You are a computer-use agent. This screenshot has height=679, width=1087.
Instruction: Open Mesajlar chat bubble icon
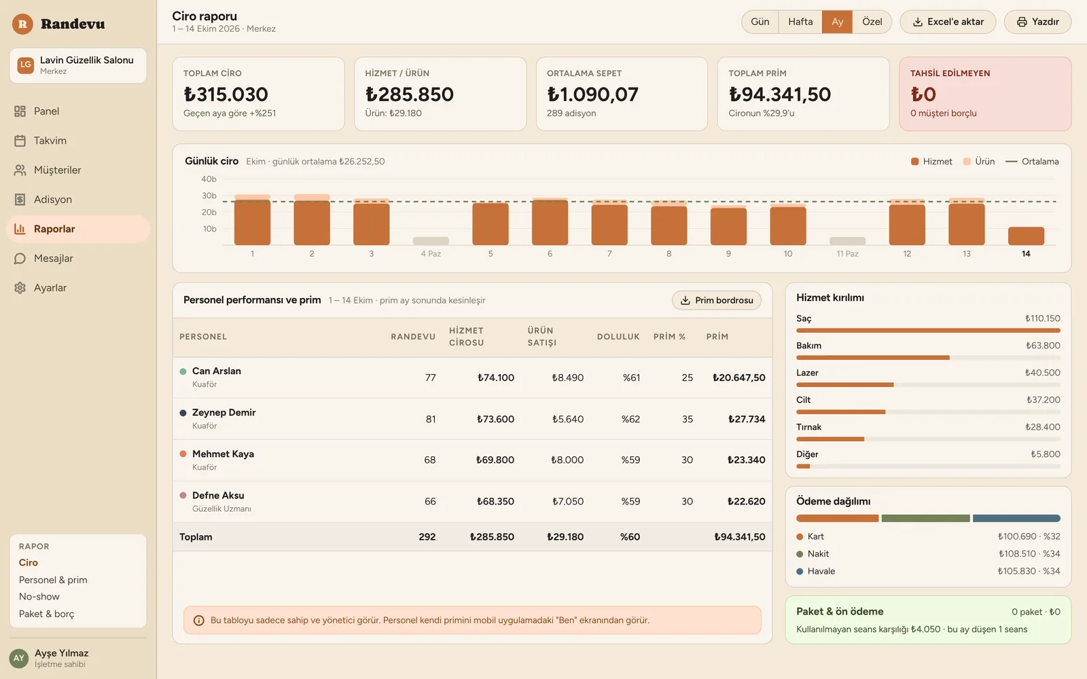[x=20, y=258]
